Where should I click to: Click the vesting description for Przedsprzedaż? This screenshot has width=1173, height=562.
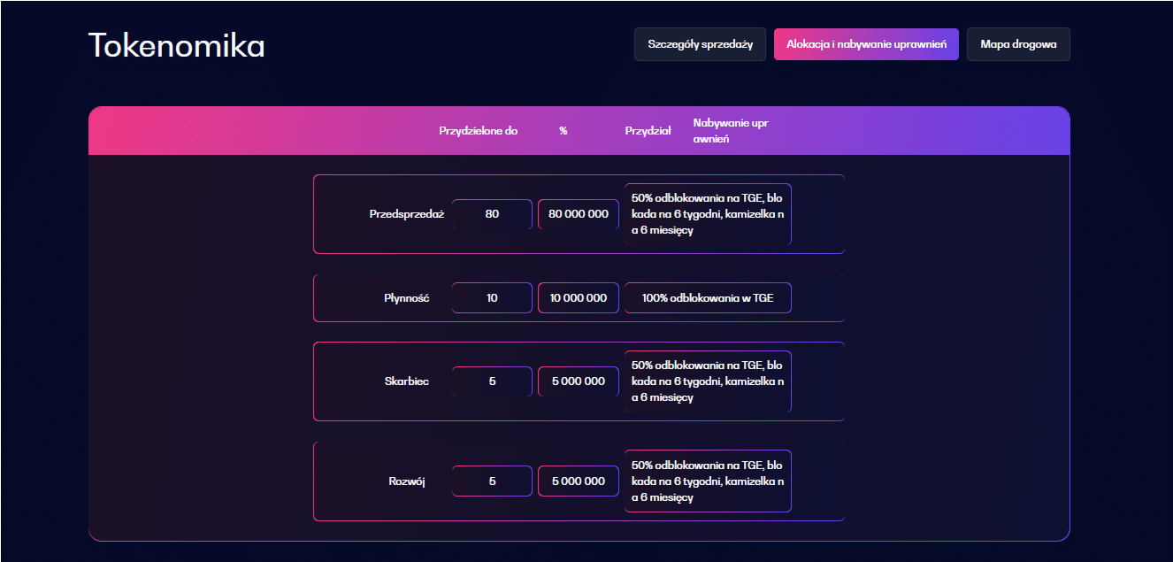(707, 214)
